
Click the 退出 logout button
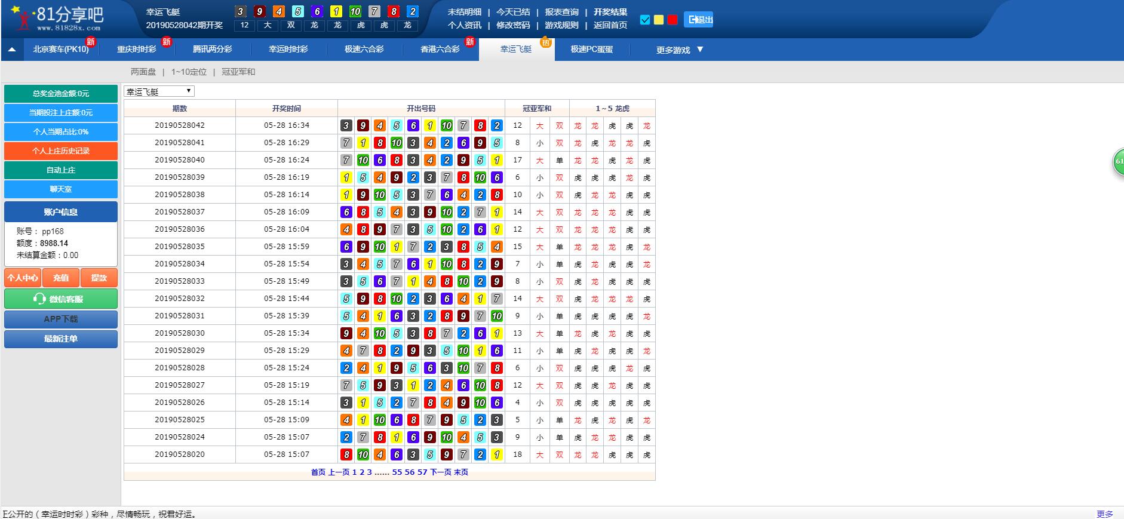(698, 20)
